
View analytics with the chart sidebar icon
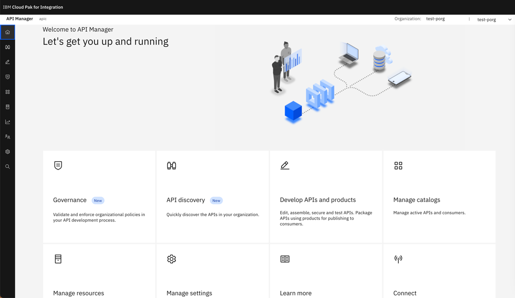pos(8,122)
